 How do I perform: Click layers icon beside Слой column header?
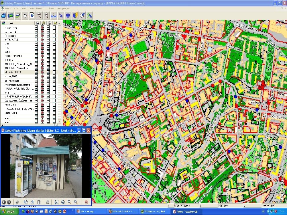(x=4, y=23)
